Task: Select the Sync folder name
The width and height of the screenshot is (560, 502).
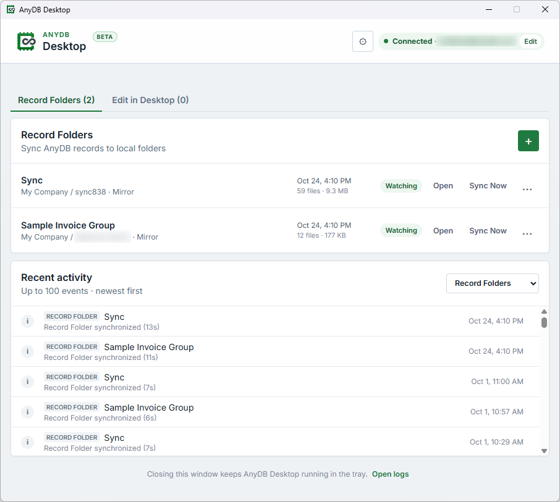Action: [x=32, y=180]
